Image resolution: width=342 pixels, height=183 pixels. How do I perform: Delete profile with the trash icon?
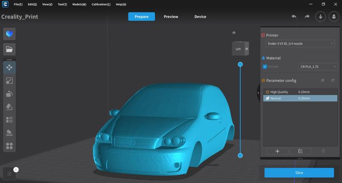coord(323,151)
